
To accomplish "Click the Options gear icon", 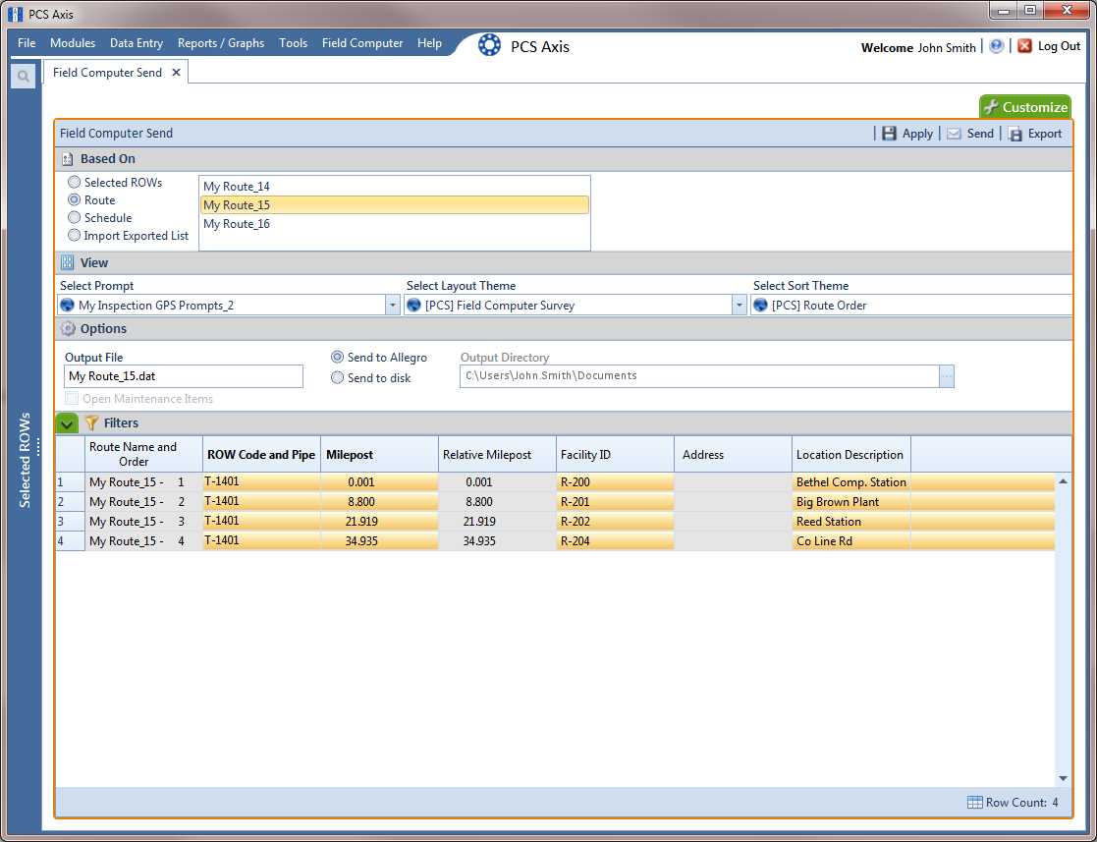I will [68, 328].
